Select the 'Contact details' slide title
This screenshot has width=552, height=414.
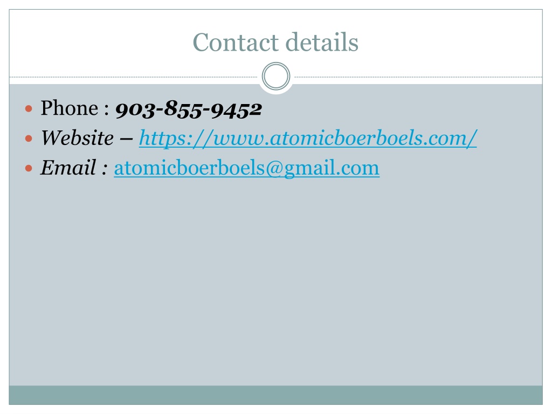click(275, 42)
